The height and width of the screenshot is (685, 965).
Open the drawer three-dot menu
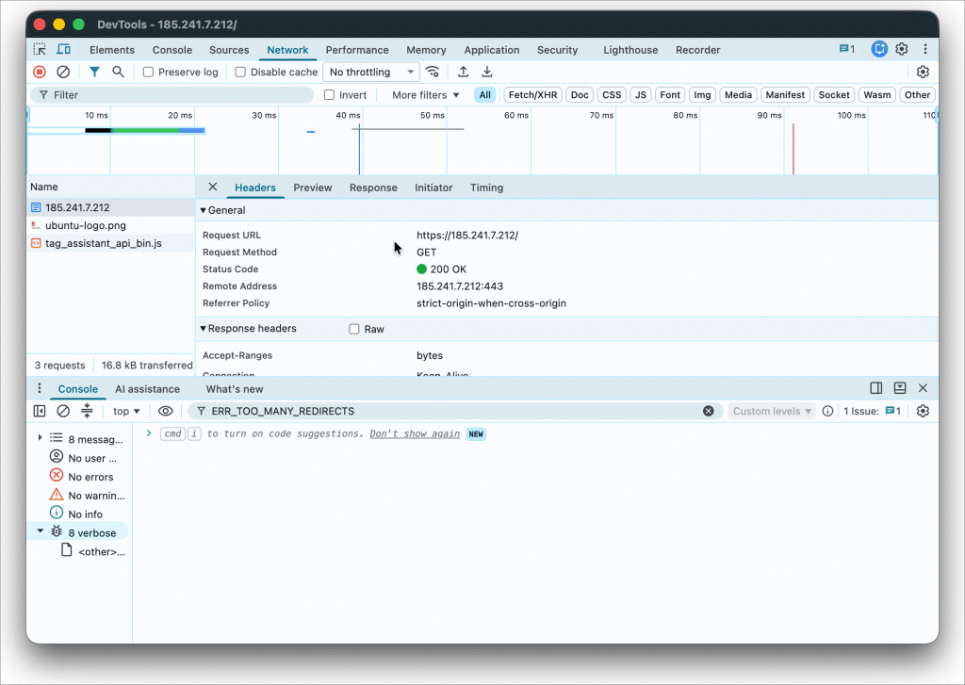click(40, 388)
